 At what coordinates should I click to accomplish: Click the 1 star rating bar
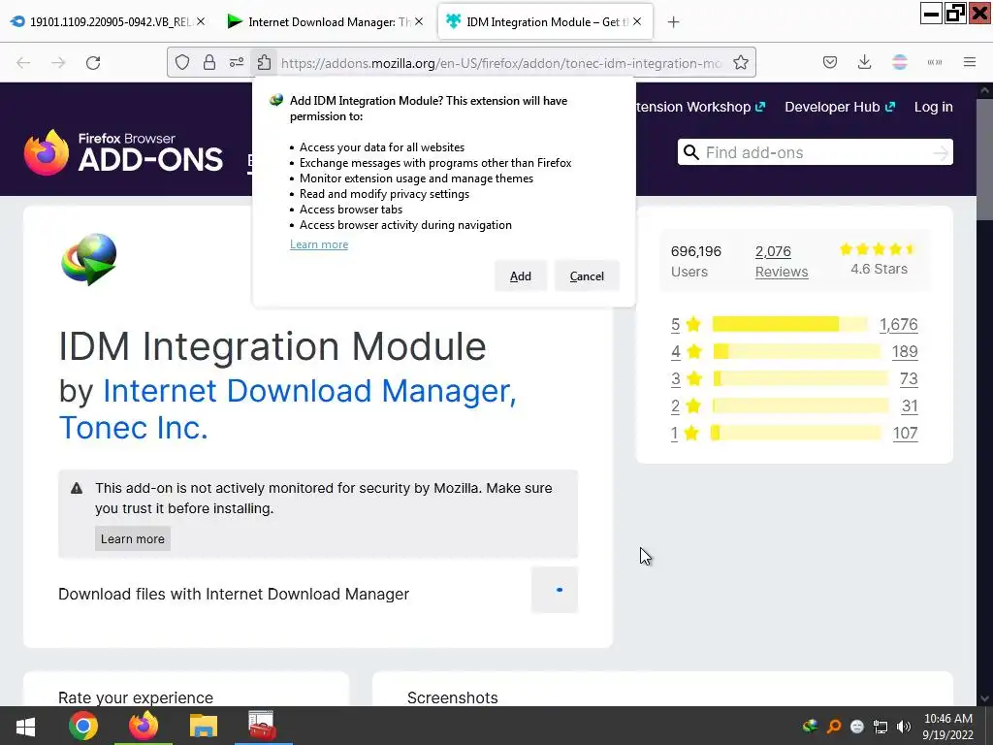(x=795, y=434)
